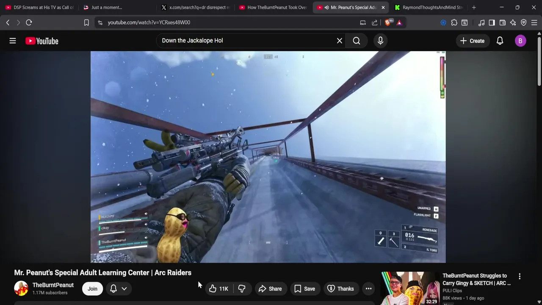Click the PULI Clips channel name
Screen dimensions: 542x305
pos(452,291)
